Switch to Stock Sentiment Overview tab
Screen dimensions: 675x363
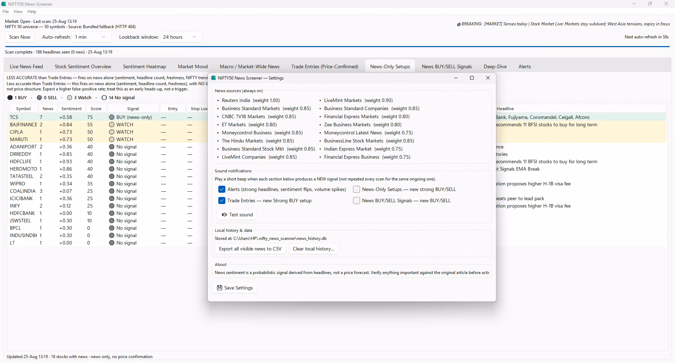[x=83, y=66]
